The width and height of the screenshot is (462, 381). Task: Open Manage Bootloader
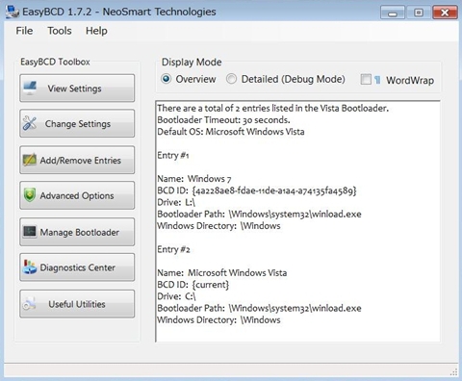[77, 232]
